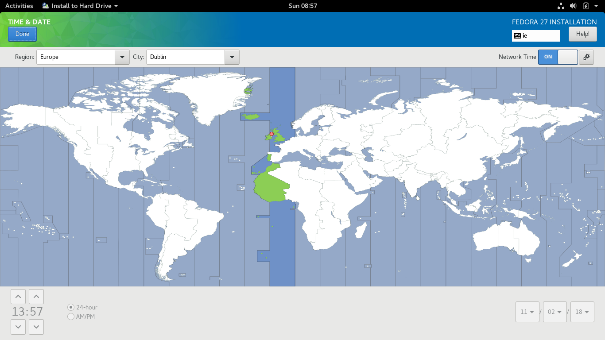Click the Network Time label
Image resolution: width=605 pixels, height=340 pixels.
[517, 57]
